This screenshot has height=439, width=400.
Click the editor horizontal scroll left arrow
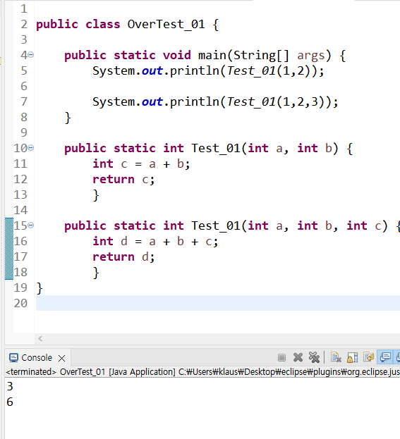(40, 339)
